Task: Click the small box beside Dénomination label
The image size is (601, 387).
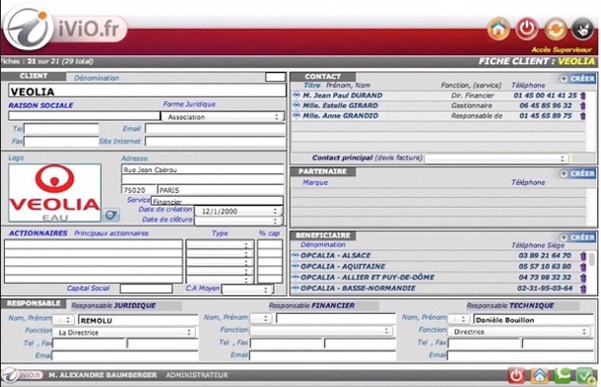Action: [275, 77]
